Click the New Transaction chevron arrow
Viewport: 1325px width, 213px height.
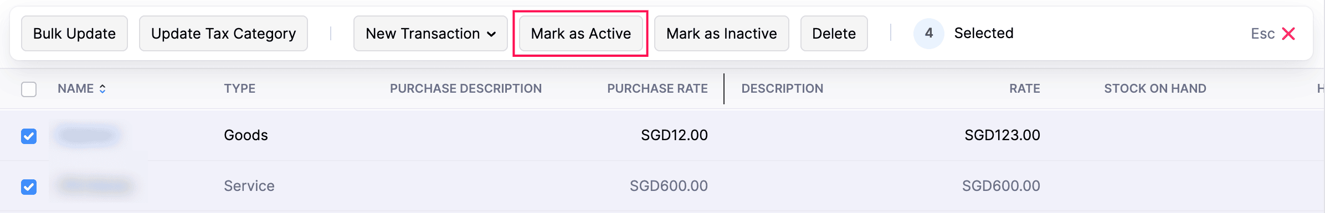tap(491, 34)
